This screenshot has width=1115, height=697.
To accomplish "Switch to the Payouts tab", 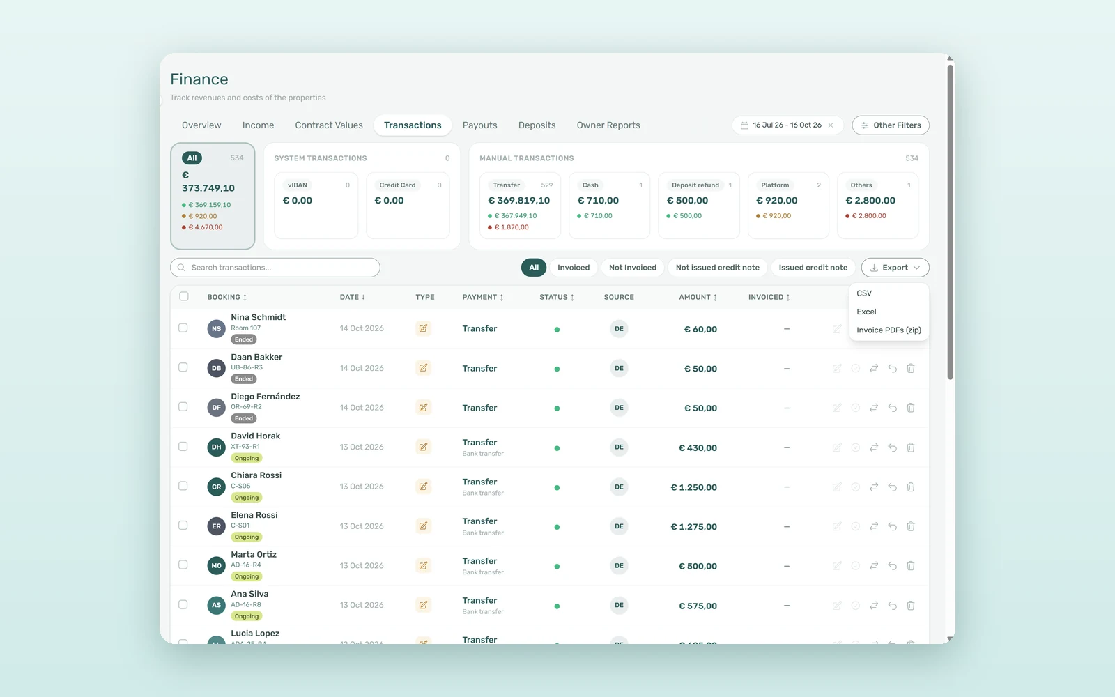I will (x=479, y=125).
